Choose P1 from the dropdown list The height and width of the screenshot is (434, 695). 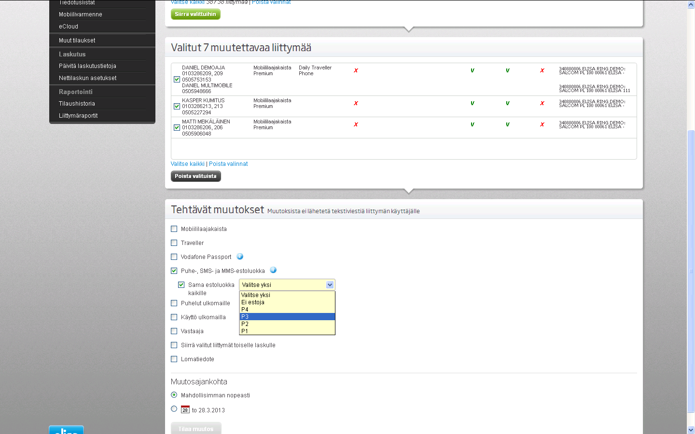(287, 331)
